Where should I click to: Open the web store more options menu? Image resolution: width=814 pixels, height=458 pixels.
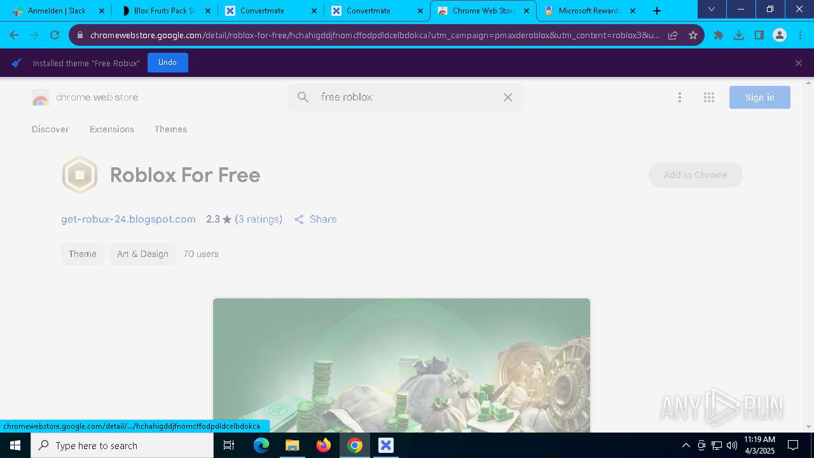680,97
